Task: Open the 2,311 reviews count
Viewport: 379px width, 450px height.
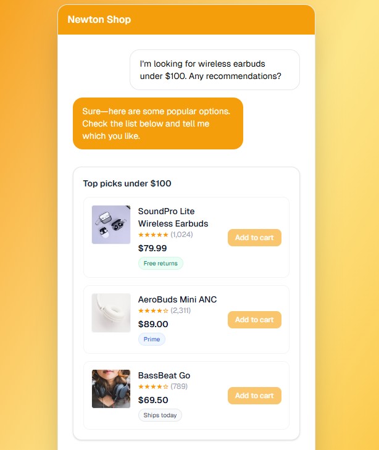Action: coord(180,310)
